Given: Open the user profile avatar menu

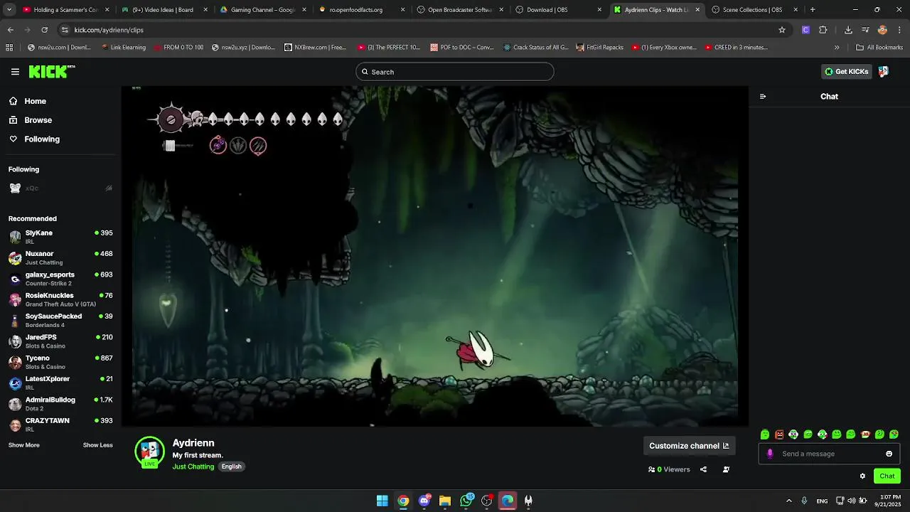Looking at the screenshot, I should (x=884, y=72).
